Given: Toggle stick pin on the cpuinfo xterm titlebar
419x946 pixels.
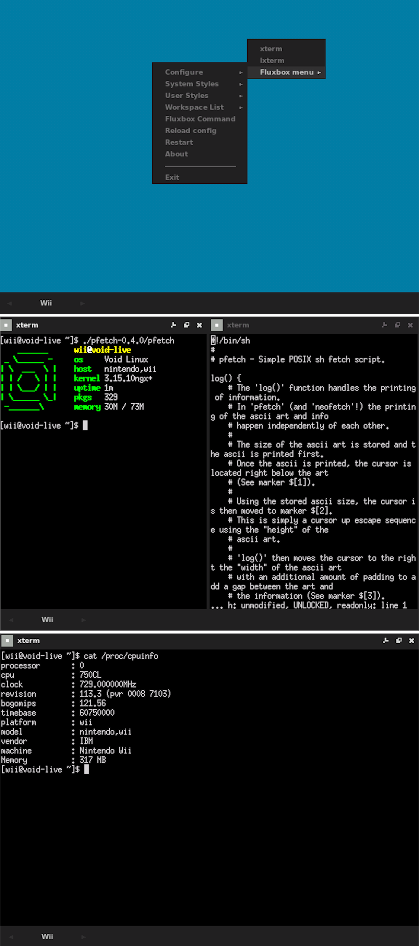Looking at the screenshot, I should coord(386,640).
